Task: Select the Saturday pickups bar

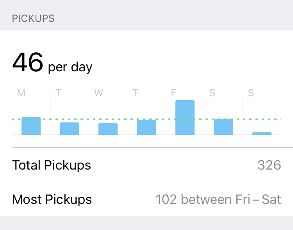Action: click(x=223, y=127)
